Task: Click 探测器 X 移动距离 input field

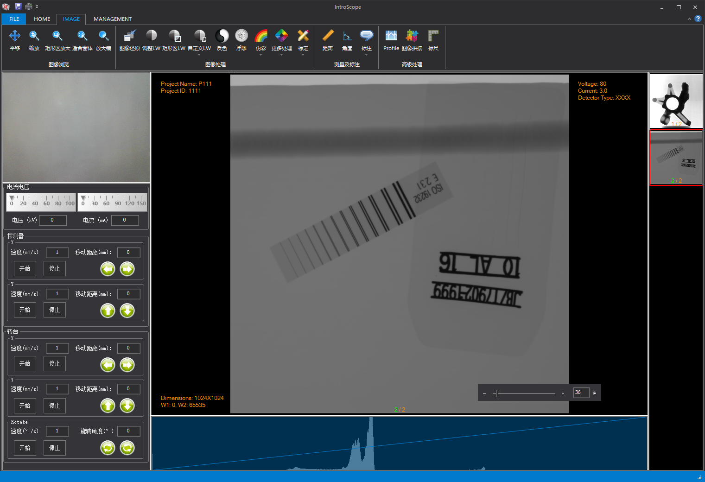Action: pyautogui.click(x=128, y=253)
